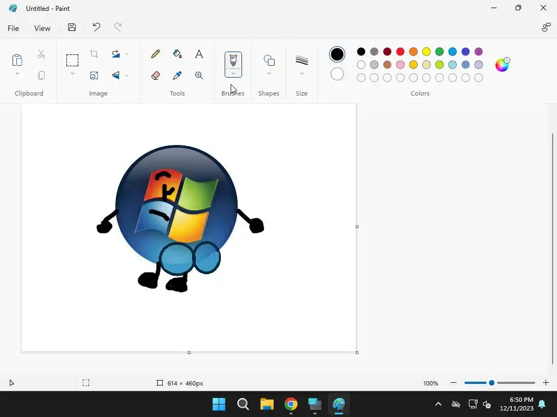The width and height of the screenshot is (557, 417).
Task: Click the Rotate icon
Action: click(115, 54)
